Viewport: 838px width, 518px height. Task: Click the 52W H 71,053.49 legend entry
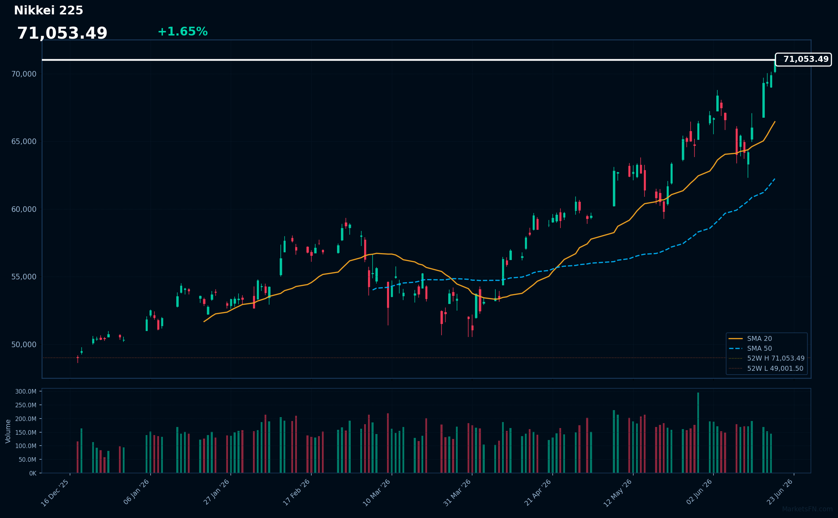(767, 358)
